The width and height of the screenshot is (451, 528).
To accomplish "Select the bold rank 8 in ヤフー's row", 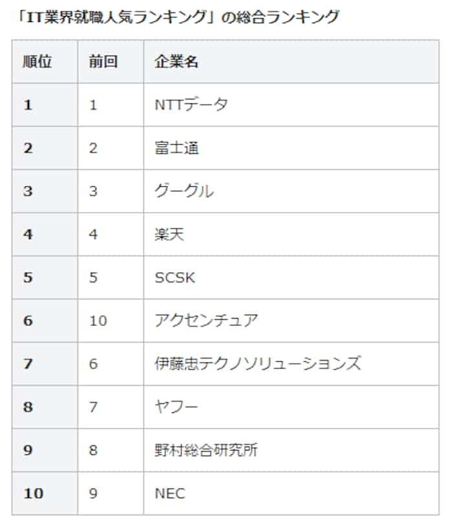I will pos(28,407).
